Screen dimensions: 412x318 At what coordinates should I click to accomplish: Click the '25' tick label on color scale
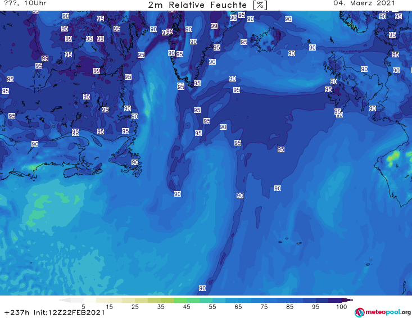click(x=135, y=307)
